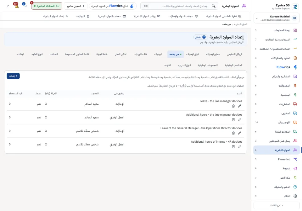Switch to أنواع التدريب sub-tab

[x=184, y=65]
